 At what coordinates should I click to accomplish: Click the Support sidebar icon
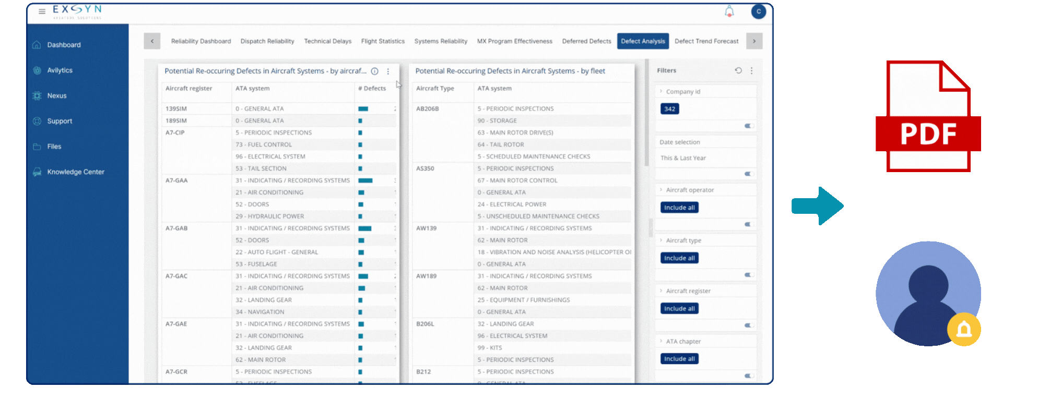click(x=37, y=121)
